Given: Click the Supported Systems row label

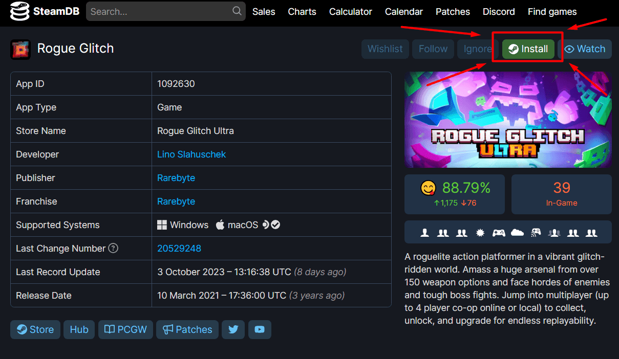Looking at the screenshot, I should tap(58, 225).
